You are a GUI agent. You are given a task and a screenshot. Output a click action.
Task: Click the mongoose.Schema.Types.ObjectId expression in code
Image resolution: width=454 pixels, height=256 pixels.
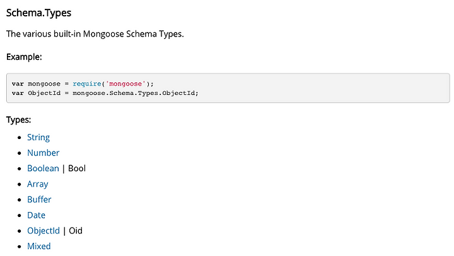pyautogui.click(x=135, y=93)
